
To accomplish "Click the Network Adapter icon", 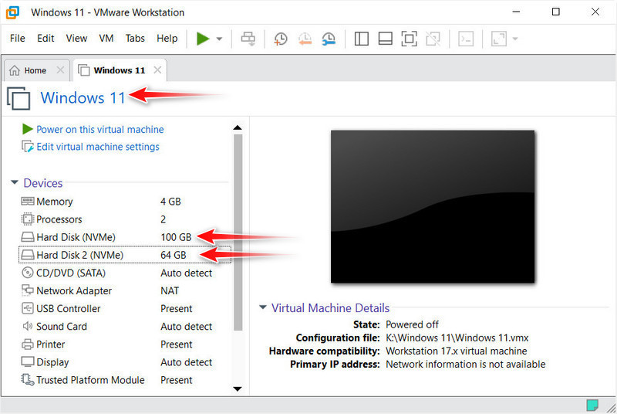I will 27,290.
